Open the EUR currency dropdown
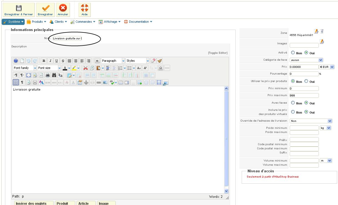 coord(327,67)
